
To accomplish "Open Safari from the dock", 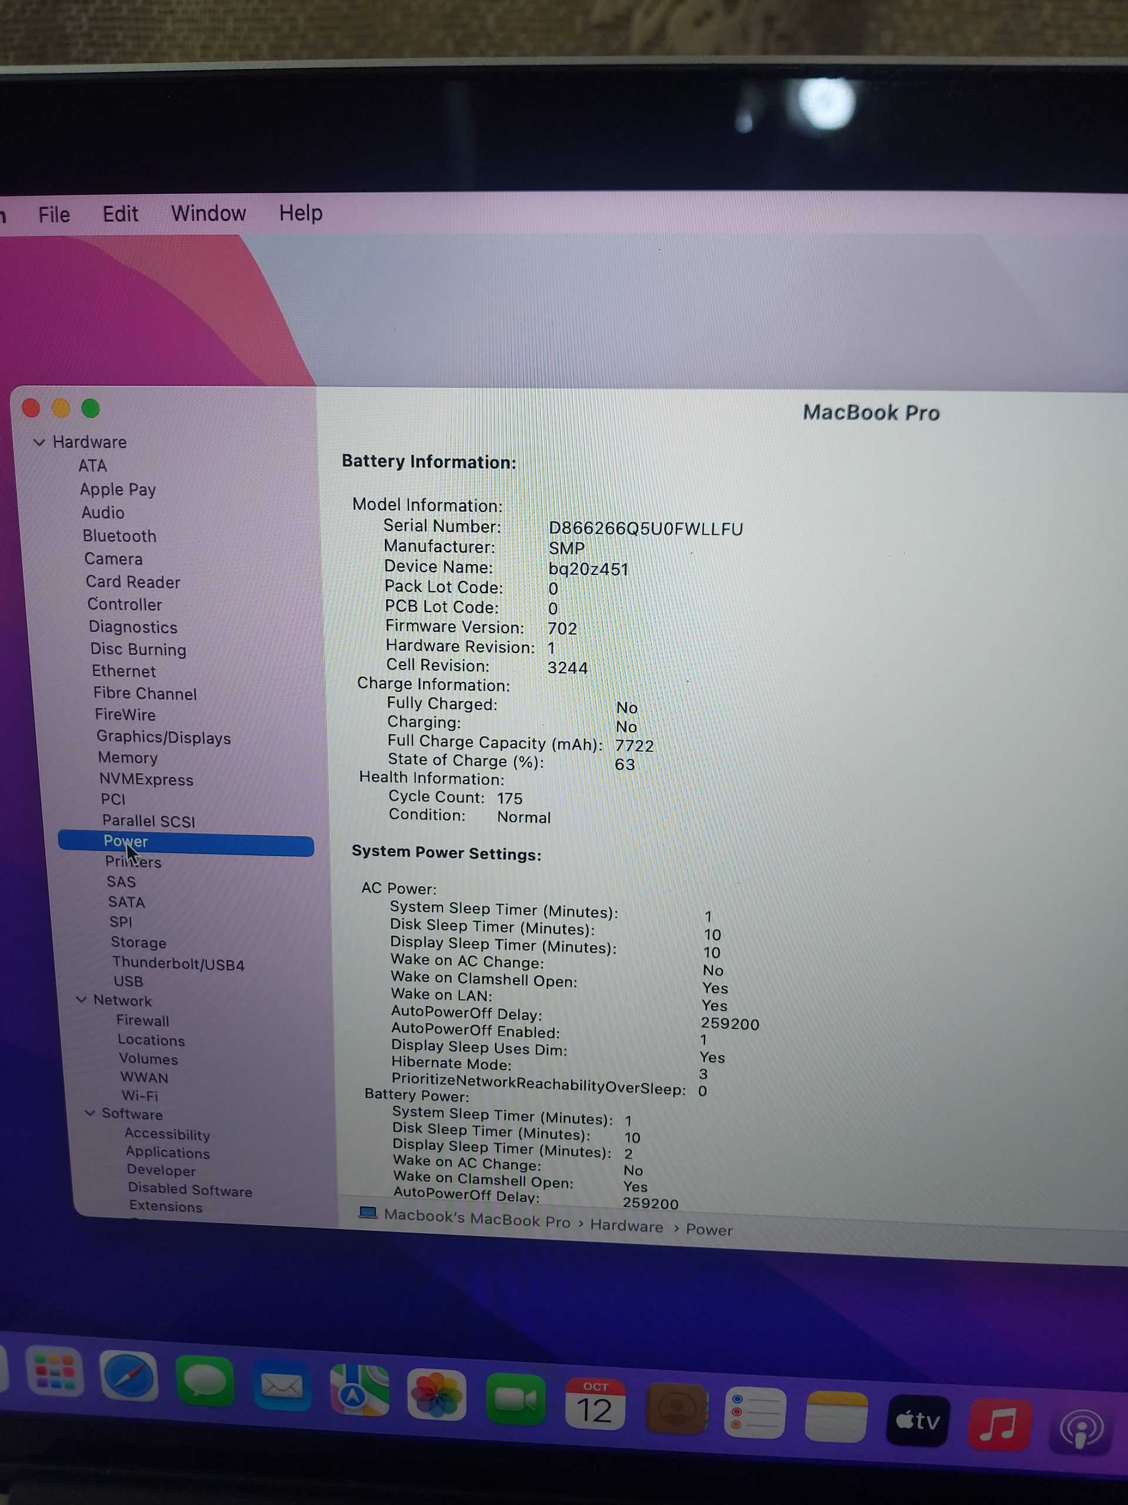I will click(x=129, y=1376).
